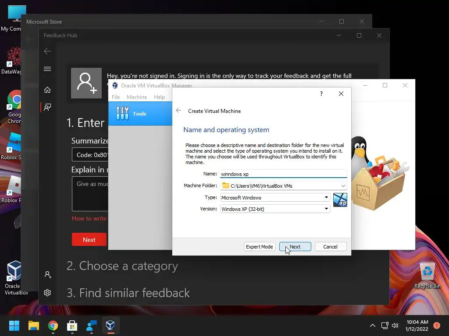Screen dimensions: 449x336
Task: Maximize the VirtualBox Manager window
Action: point(385,85)
